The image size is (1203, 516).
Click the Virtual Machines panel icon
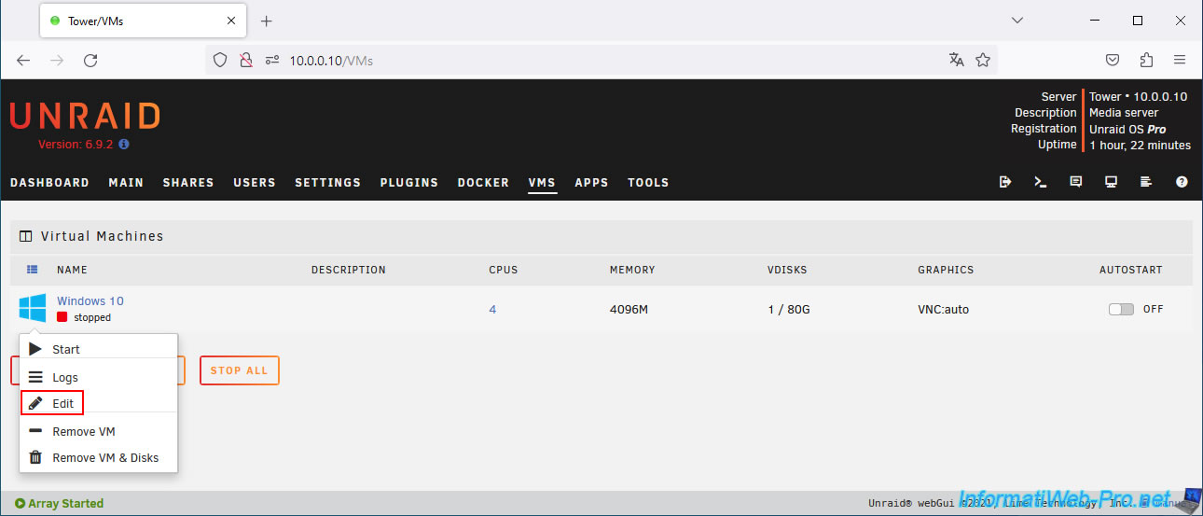coord(26,236)
